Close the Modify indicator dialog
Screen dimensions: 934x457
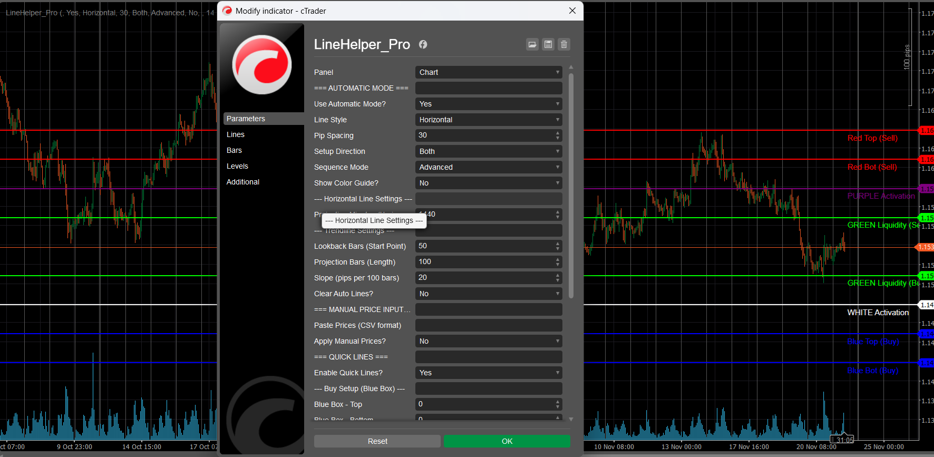point(572,11)
